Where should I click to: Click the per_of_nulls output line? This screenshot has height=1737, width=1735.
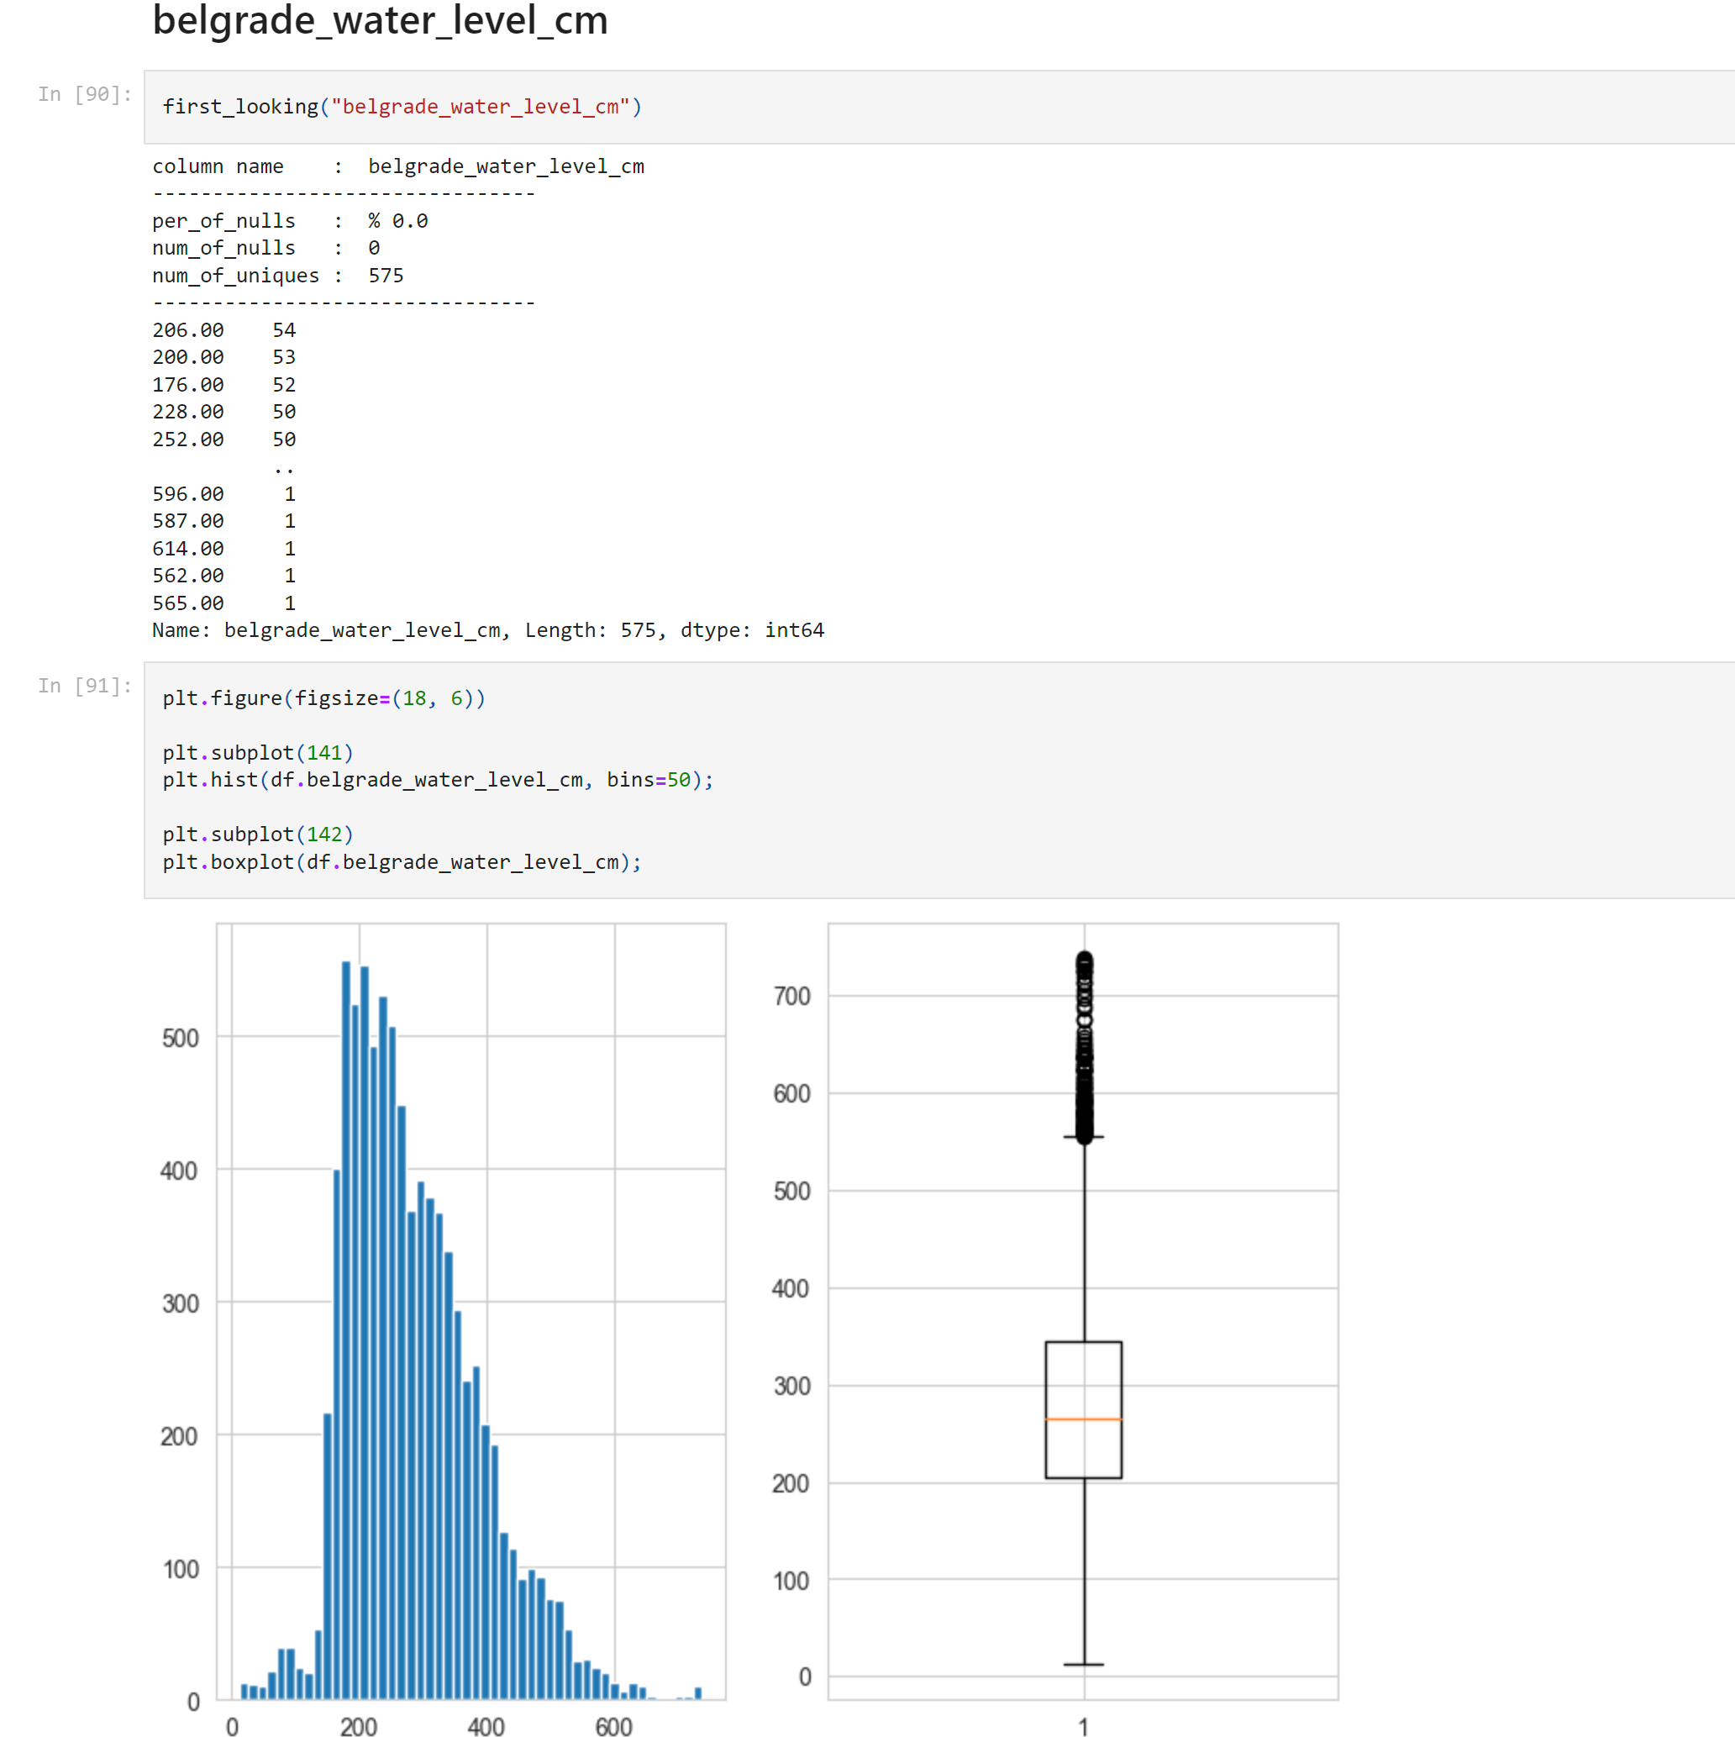(290, 221)
